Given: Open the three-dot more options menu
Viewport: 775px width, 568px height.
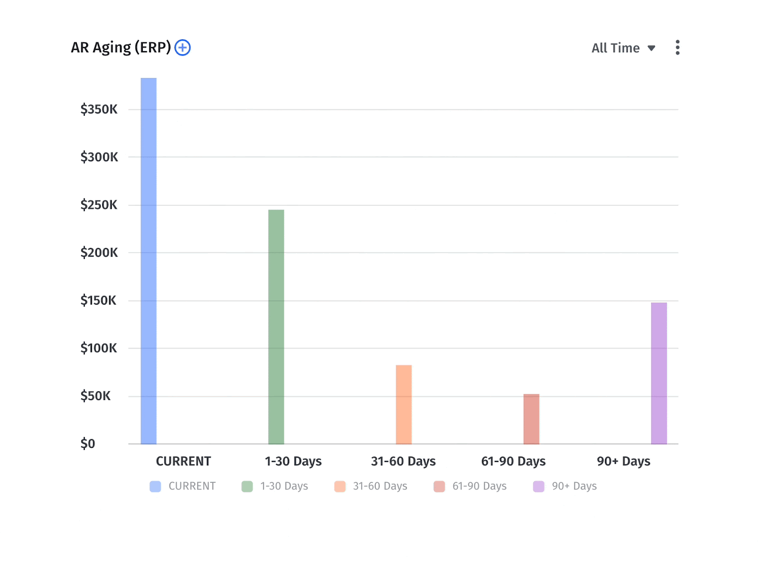Looking at the screenshot, I should coord(678,47).
